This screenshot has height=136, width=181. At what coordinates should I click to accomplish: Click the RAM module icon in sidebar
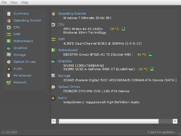pyautogui.click(x=9, y=34)
